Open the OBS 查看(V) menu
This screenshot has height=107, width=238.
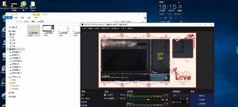(x=98, y=28)
